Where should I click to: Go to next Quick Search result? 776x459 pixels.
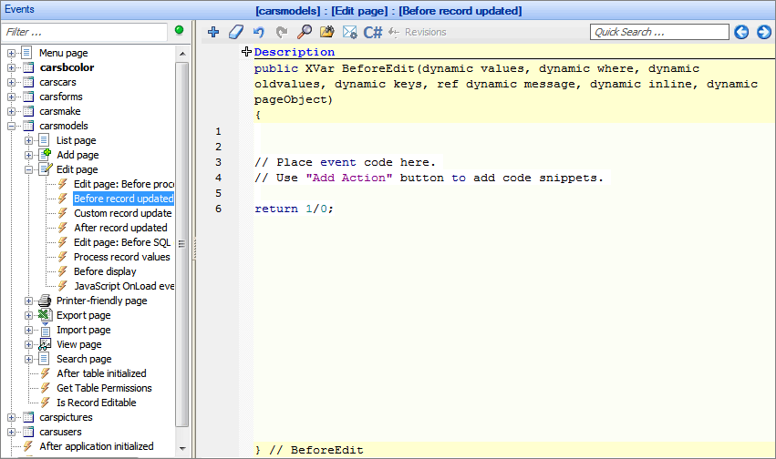(x=763, y=32)
